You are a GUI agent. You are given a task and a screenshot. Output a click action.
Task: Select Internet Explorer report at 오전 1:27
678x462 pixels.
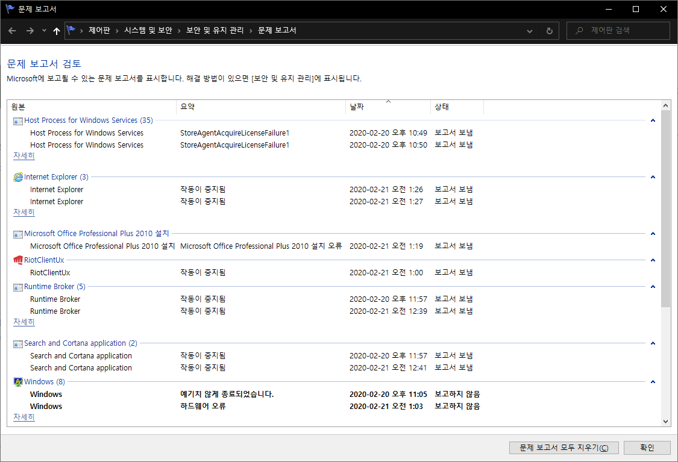(251, 202)
